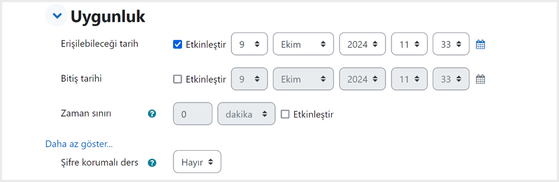Open minute dropdown in Erişilebileceği tarih row

(451, 44)
